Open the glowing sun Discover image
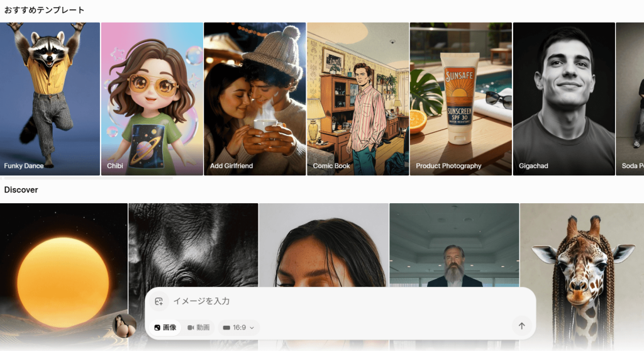This screenshot has height=351, width=644. click(63, 252)
